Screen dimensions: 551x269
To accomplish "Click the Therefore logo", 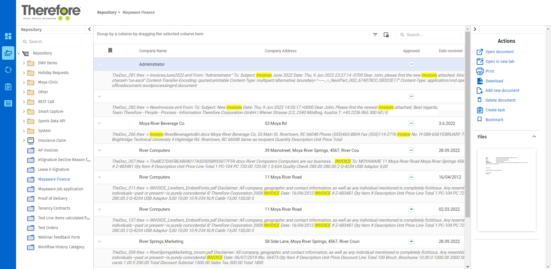I will coord(51,13).
